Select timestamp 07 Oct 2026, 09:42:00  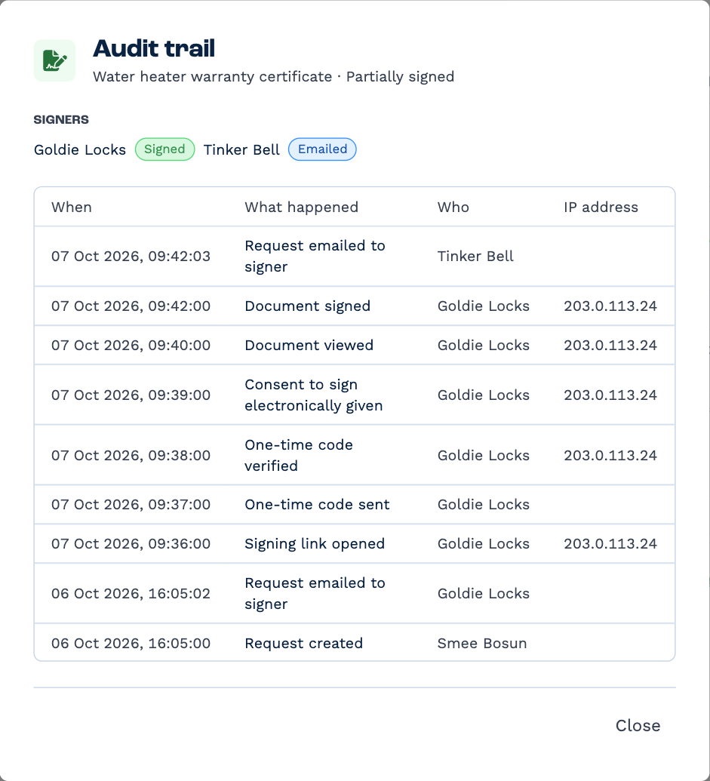click(131, 306)
